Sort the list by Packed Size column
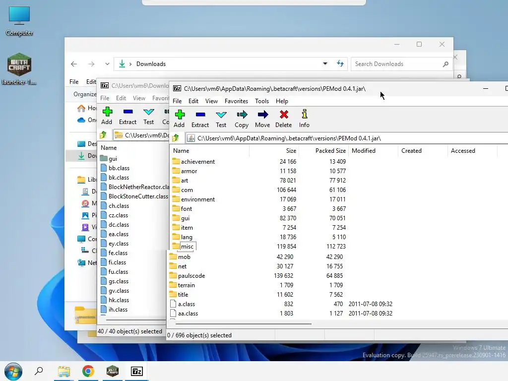 click(323, 151)
